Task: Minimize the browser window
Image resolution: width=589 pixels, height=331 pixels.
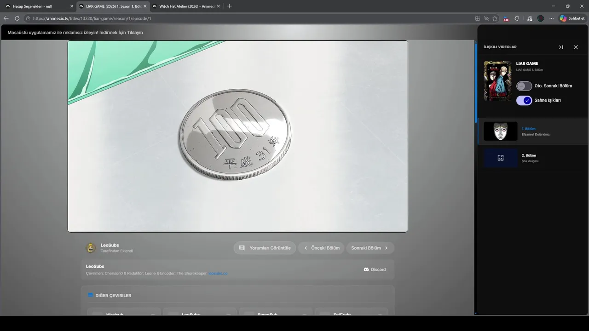Action: tap(554, 6)
